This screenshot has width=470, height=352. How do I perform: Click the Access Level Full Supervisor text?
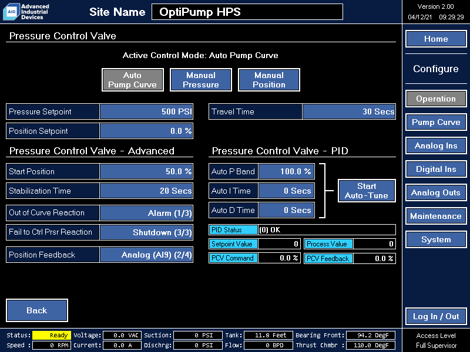(x=436, y=340)
